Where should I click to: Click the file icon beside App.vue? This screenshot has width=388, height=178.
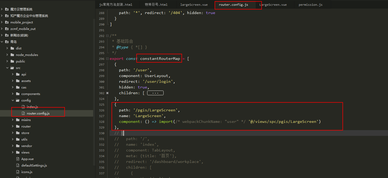coord(18,159)
